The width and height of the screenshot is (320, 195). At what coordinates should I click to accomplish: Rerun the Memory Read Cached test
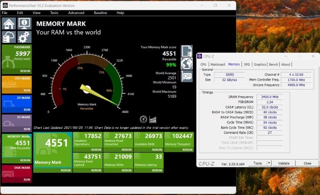(x=96, y=170)
